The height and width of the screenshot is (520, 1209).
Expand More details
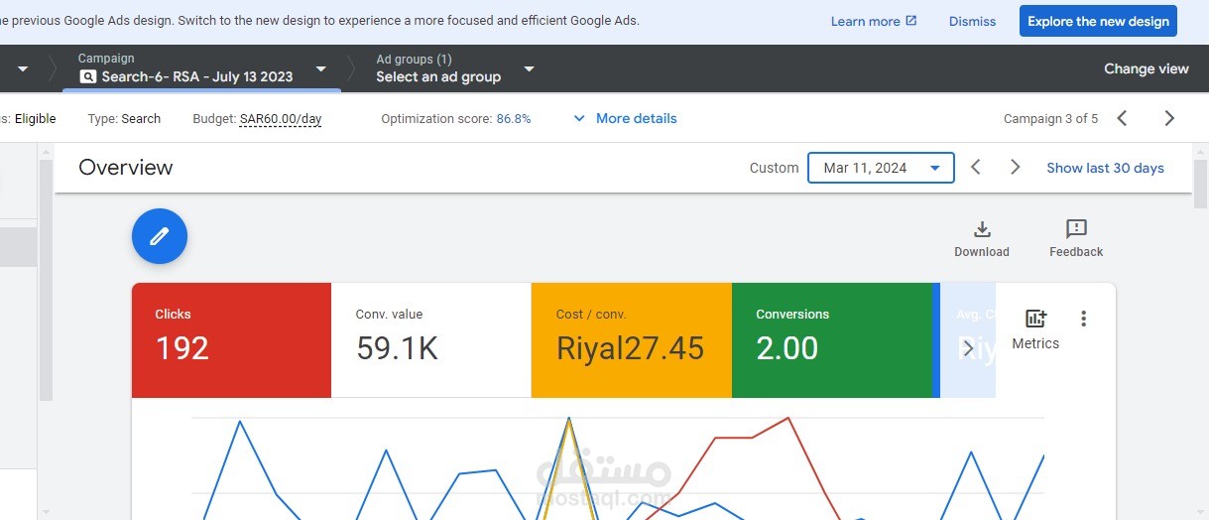626,118
